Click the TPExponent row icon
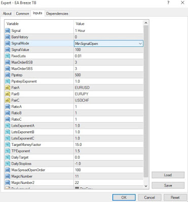The image size is (188, 202). pyautogui.click(x=8, y=151)
